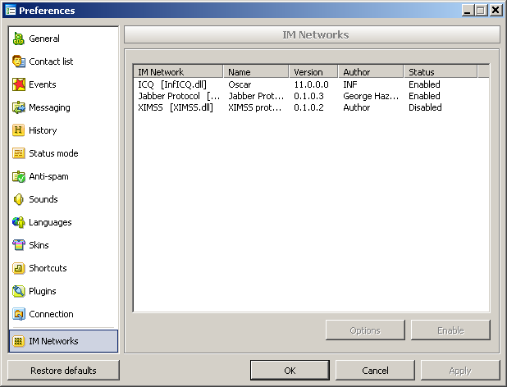Open the Connection settings
The width and height of the screenshot is (507, 387).
click(51, 314)
